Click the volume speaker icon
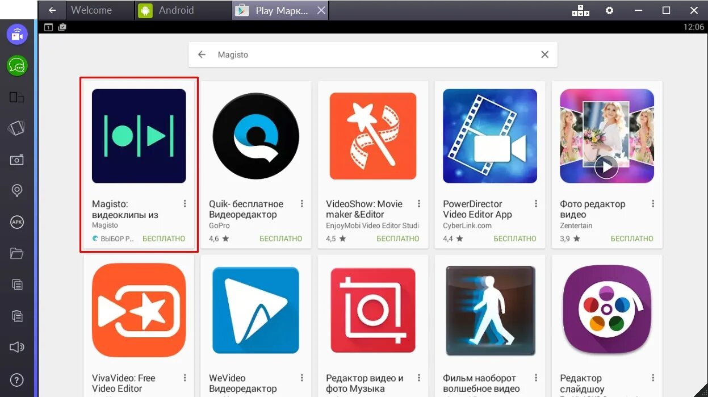Screen dimensions: 708x397 click(17, 347)
